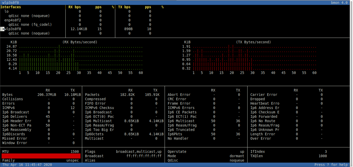Click the Operstate up value
Image resolution: width=353 pixels, height=167 pixels.
[242, 151]
